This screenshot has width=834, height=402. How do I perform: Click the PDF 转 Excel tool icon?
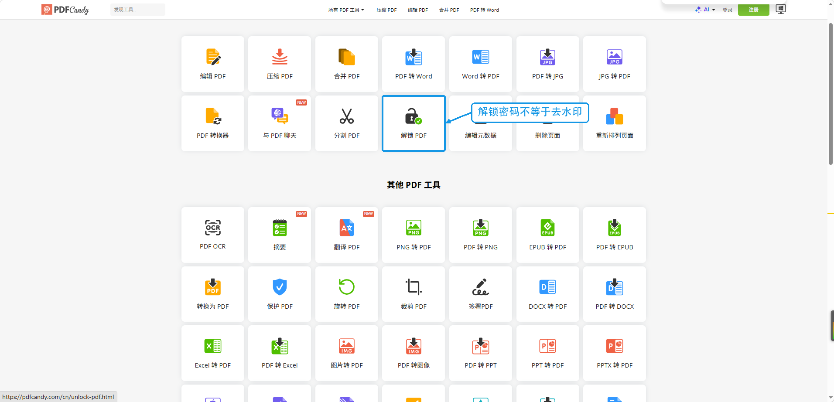click(x=280, y=346)
